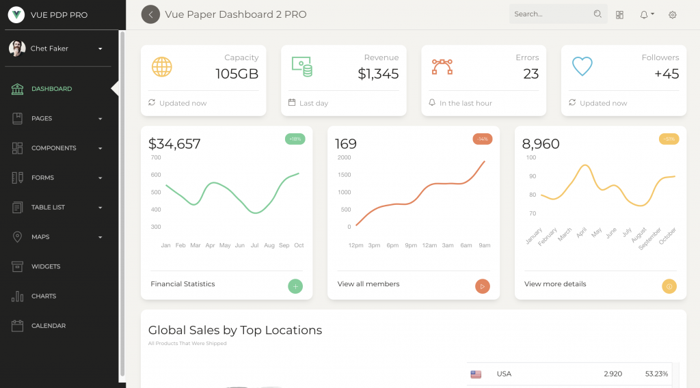Viewport: 700px width, 388px height.
Task: Click the orange play button beside members
Action: (x=483, y=286)
